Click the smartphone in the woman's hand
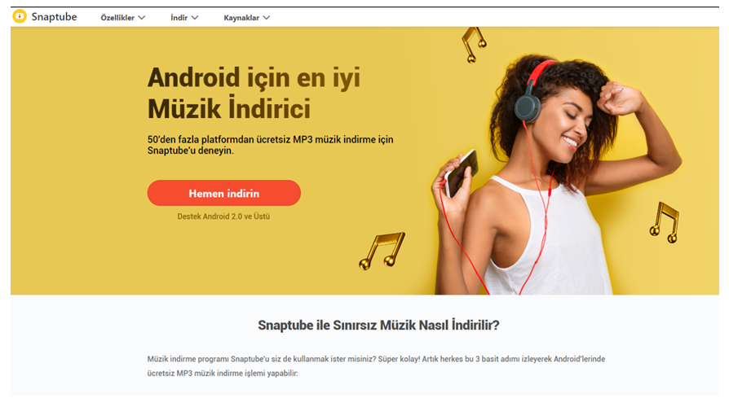The width and height of the screenshot is (729, 398). (x=461, y=173)
